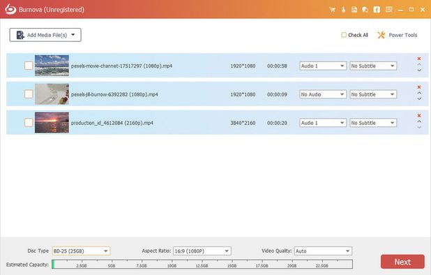Screen dimensions: 431x275
Task: Click the Burnova logo icon
Action: tap(10, 9)
